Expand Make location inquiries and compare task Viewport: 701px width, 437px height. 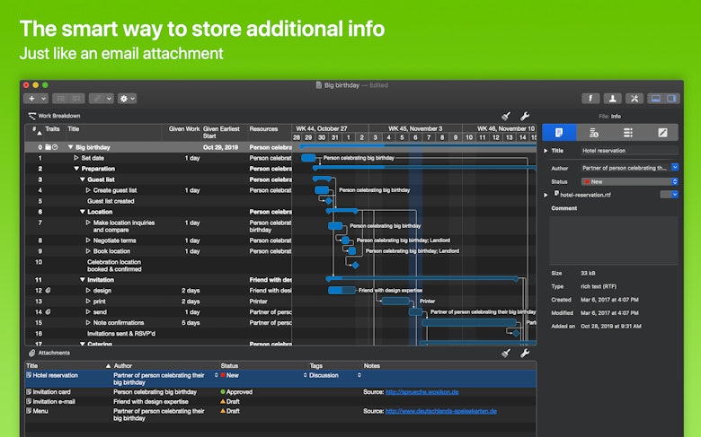pos(88,223)
